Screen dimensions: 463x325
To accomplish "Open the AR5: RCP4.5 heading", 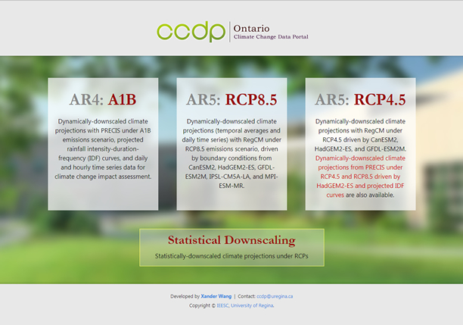I will pos(360,99).
